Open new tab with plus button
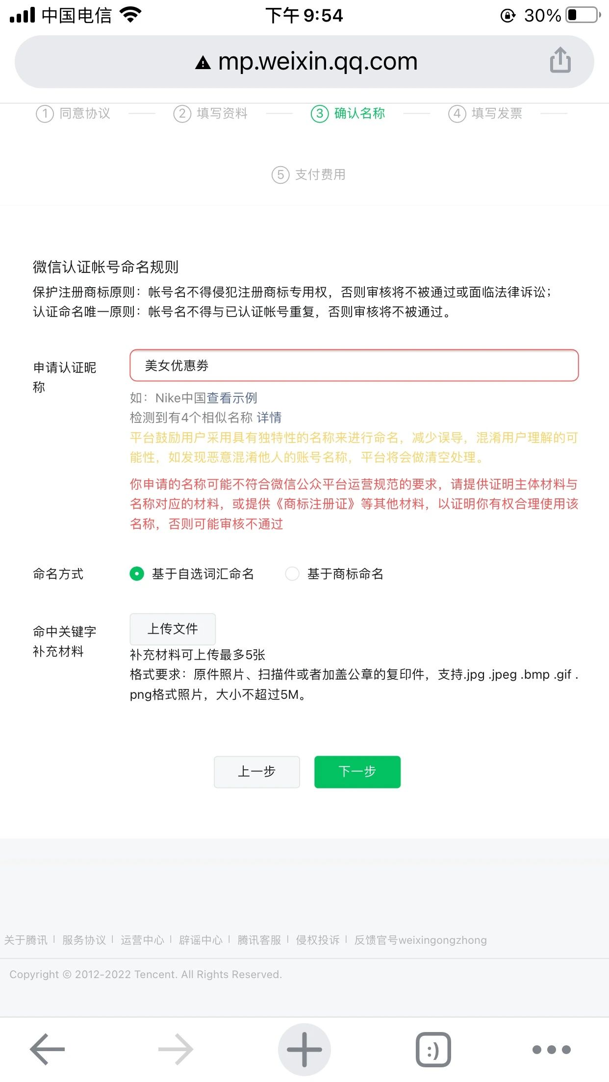Viewport: 609px width, 1082px height. click(304, 1049)
